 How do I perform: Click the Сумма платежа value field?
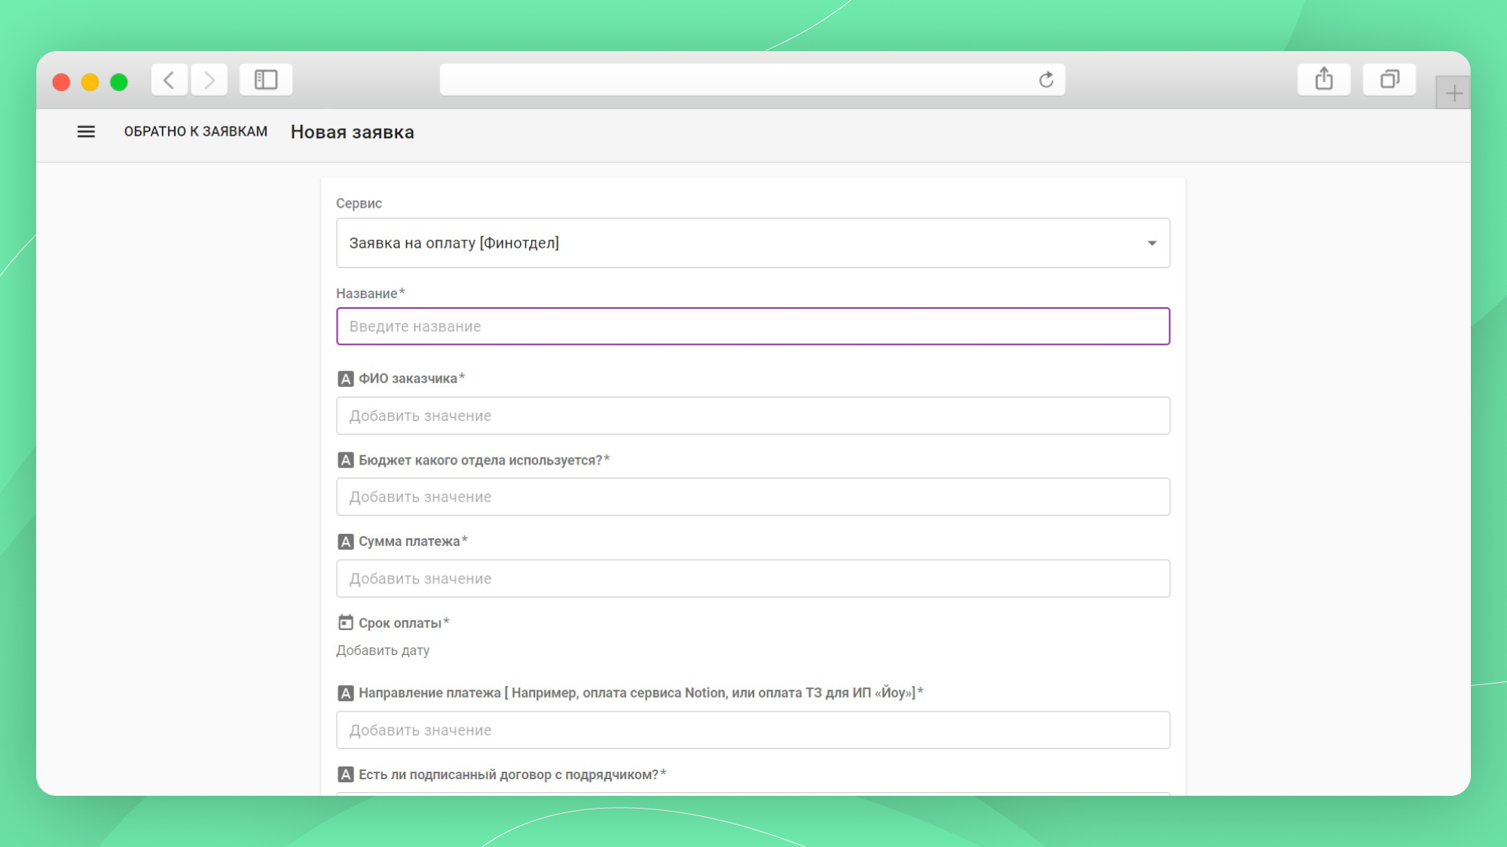click(753, 578)
